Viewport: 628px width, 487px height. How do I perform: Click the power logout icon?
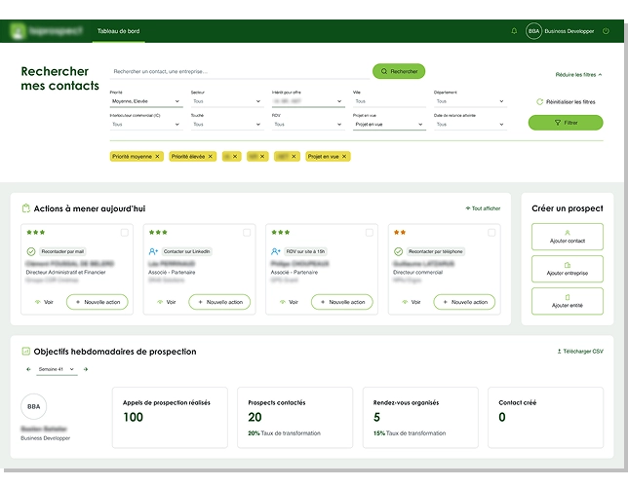(x=607, y=31)
